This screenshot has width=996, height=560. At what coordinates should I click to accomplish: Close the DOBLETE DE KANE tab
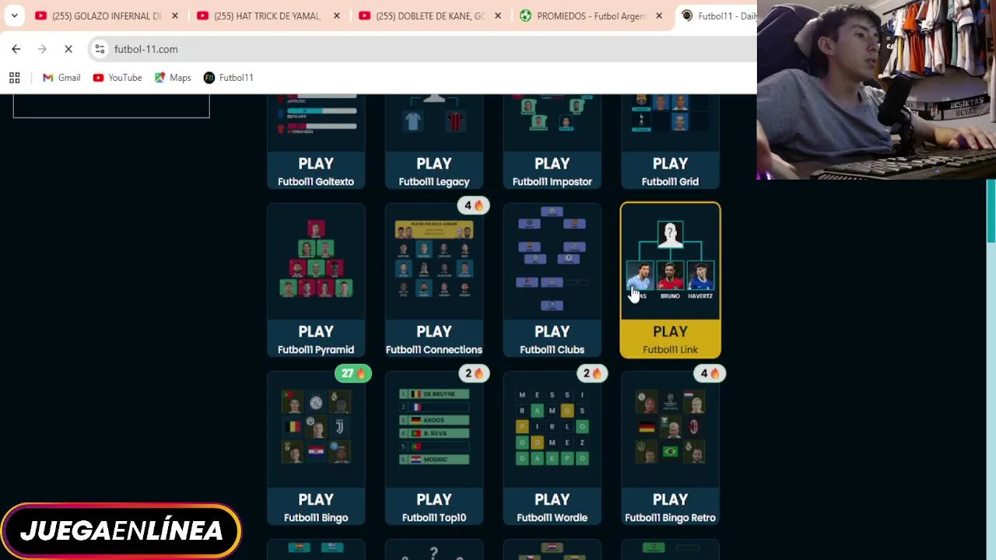click(x=499, y=16)
